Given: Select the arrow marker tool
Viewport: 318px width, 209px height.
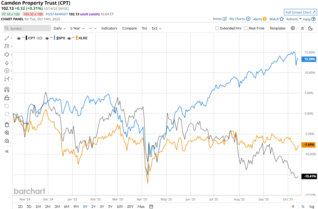Looking at the screenshot, I should 7,63.
